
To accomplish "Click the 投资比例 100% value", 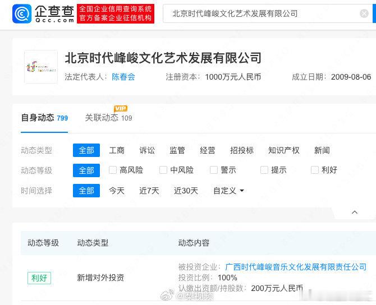I will click(x=228, y=278).
